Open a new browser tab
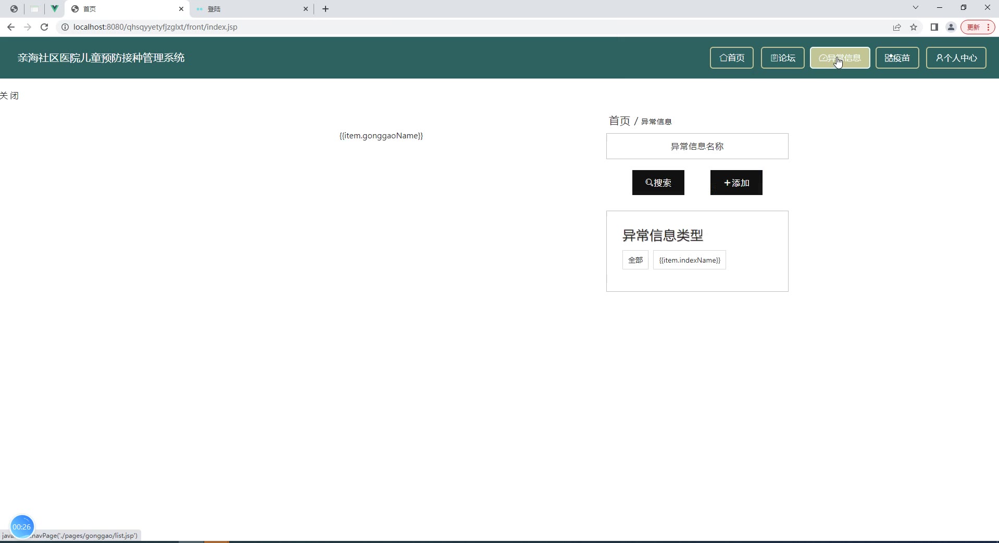 tap(326, 9)
